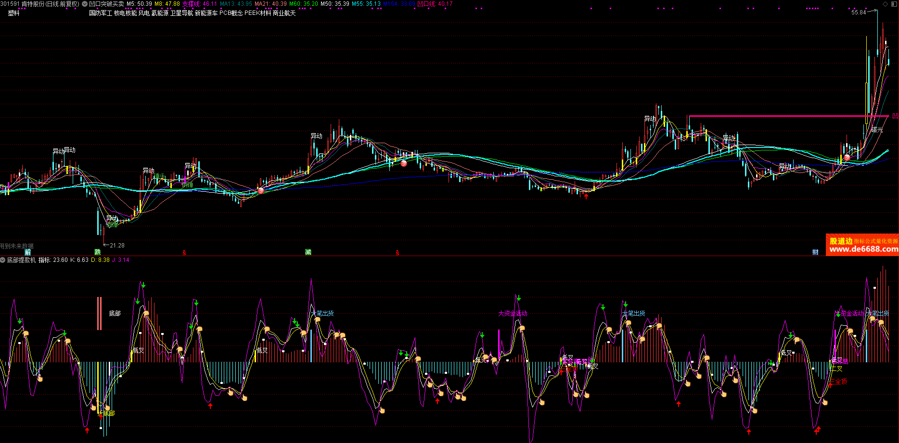Image resolution: width=899 pixels, height=443 pixels.
Task: Click the 指标: 23.60 value in sub-chart
Action: pos(53,260)
